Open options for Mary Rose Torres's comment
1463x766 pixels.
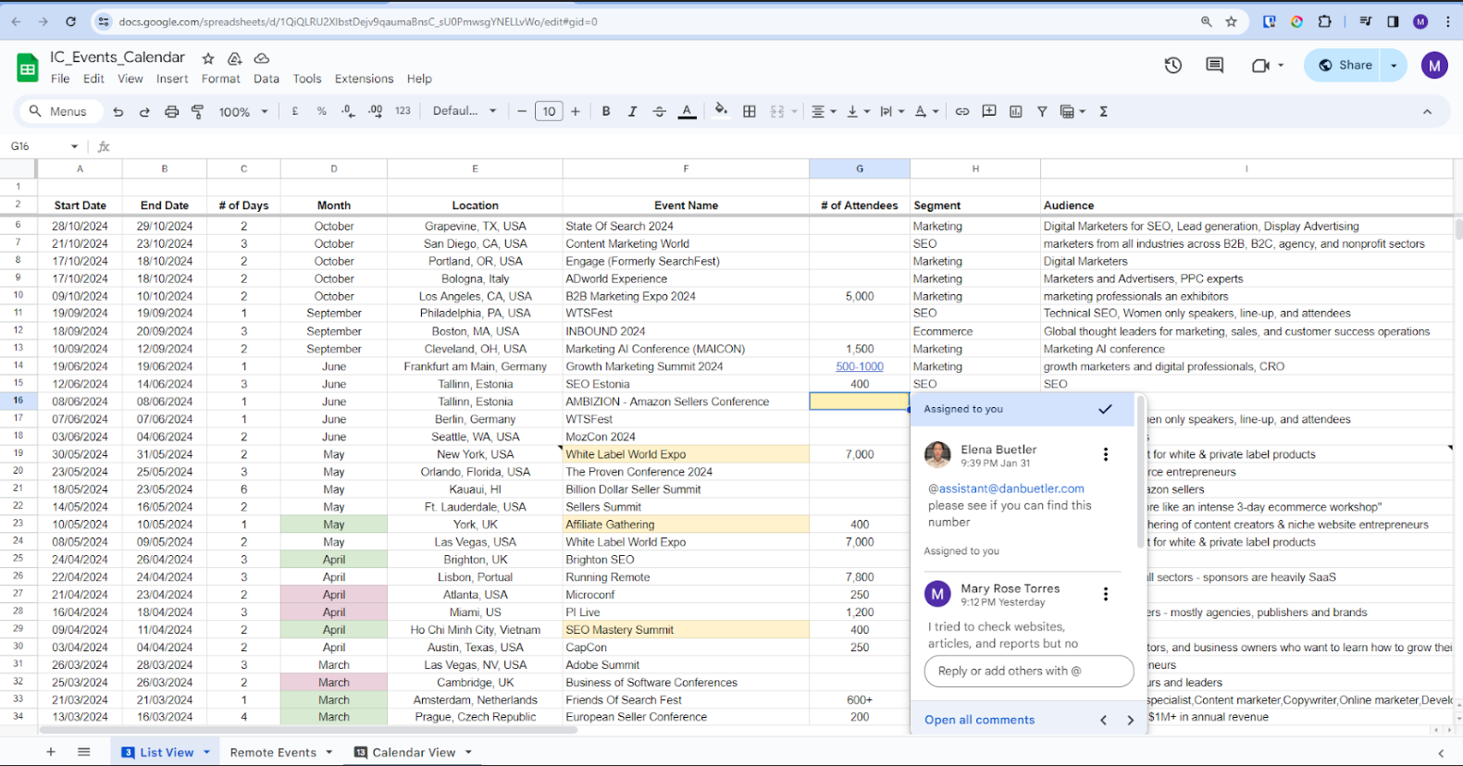point(1105,594)
